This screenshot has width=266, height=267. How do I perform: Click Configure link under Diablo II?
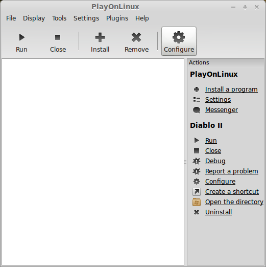[x=221, y=182]
